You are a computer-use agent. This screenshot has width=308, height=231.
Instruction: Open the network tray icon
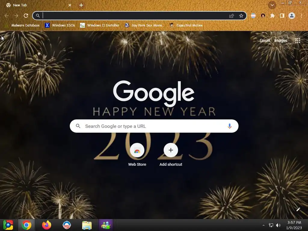271,225
